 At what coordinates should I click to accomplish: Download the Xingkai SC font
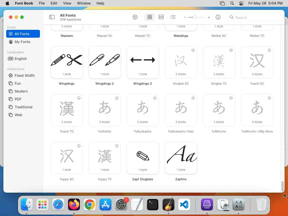click(193, 50)
